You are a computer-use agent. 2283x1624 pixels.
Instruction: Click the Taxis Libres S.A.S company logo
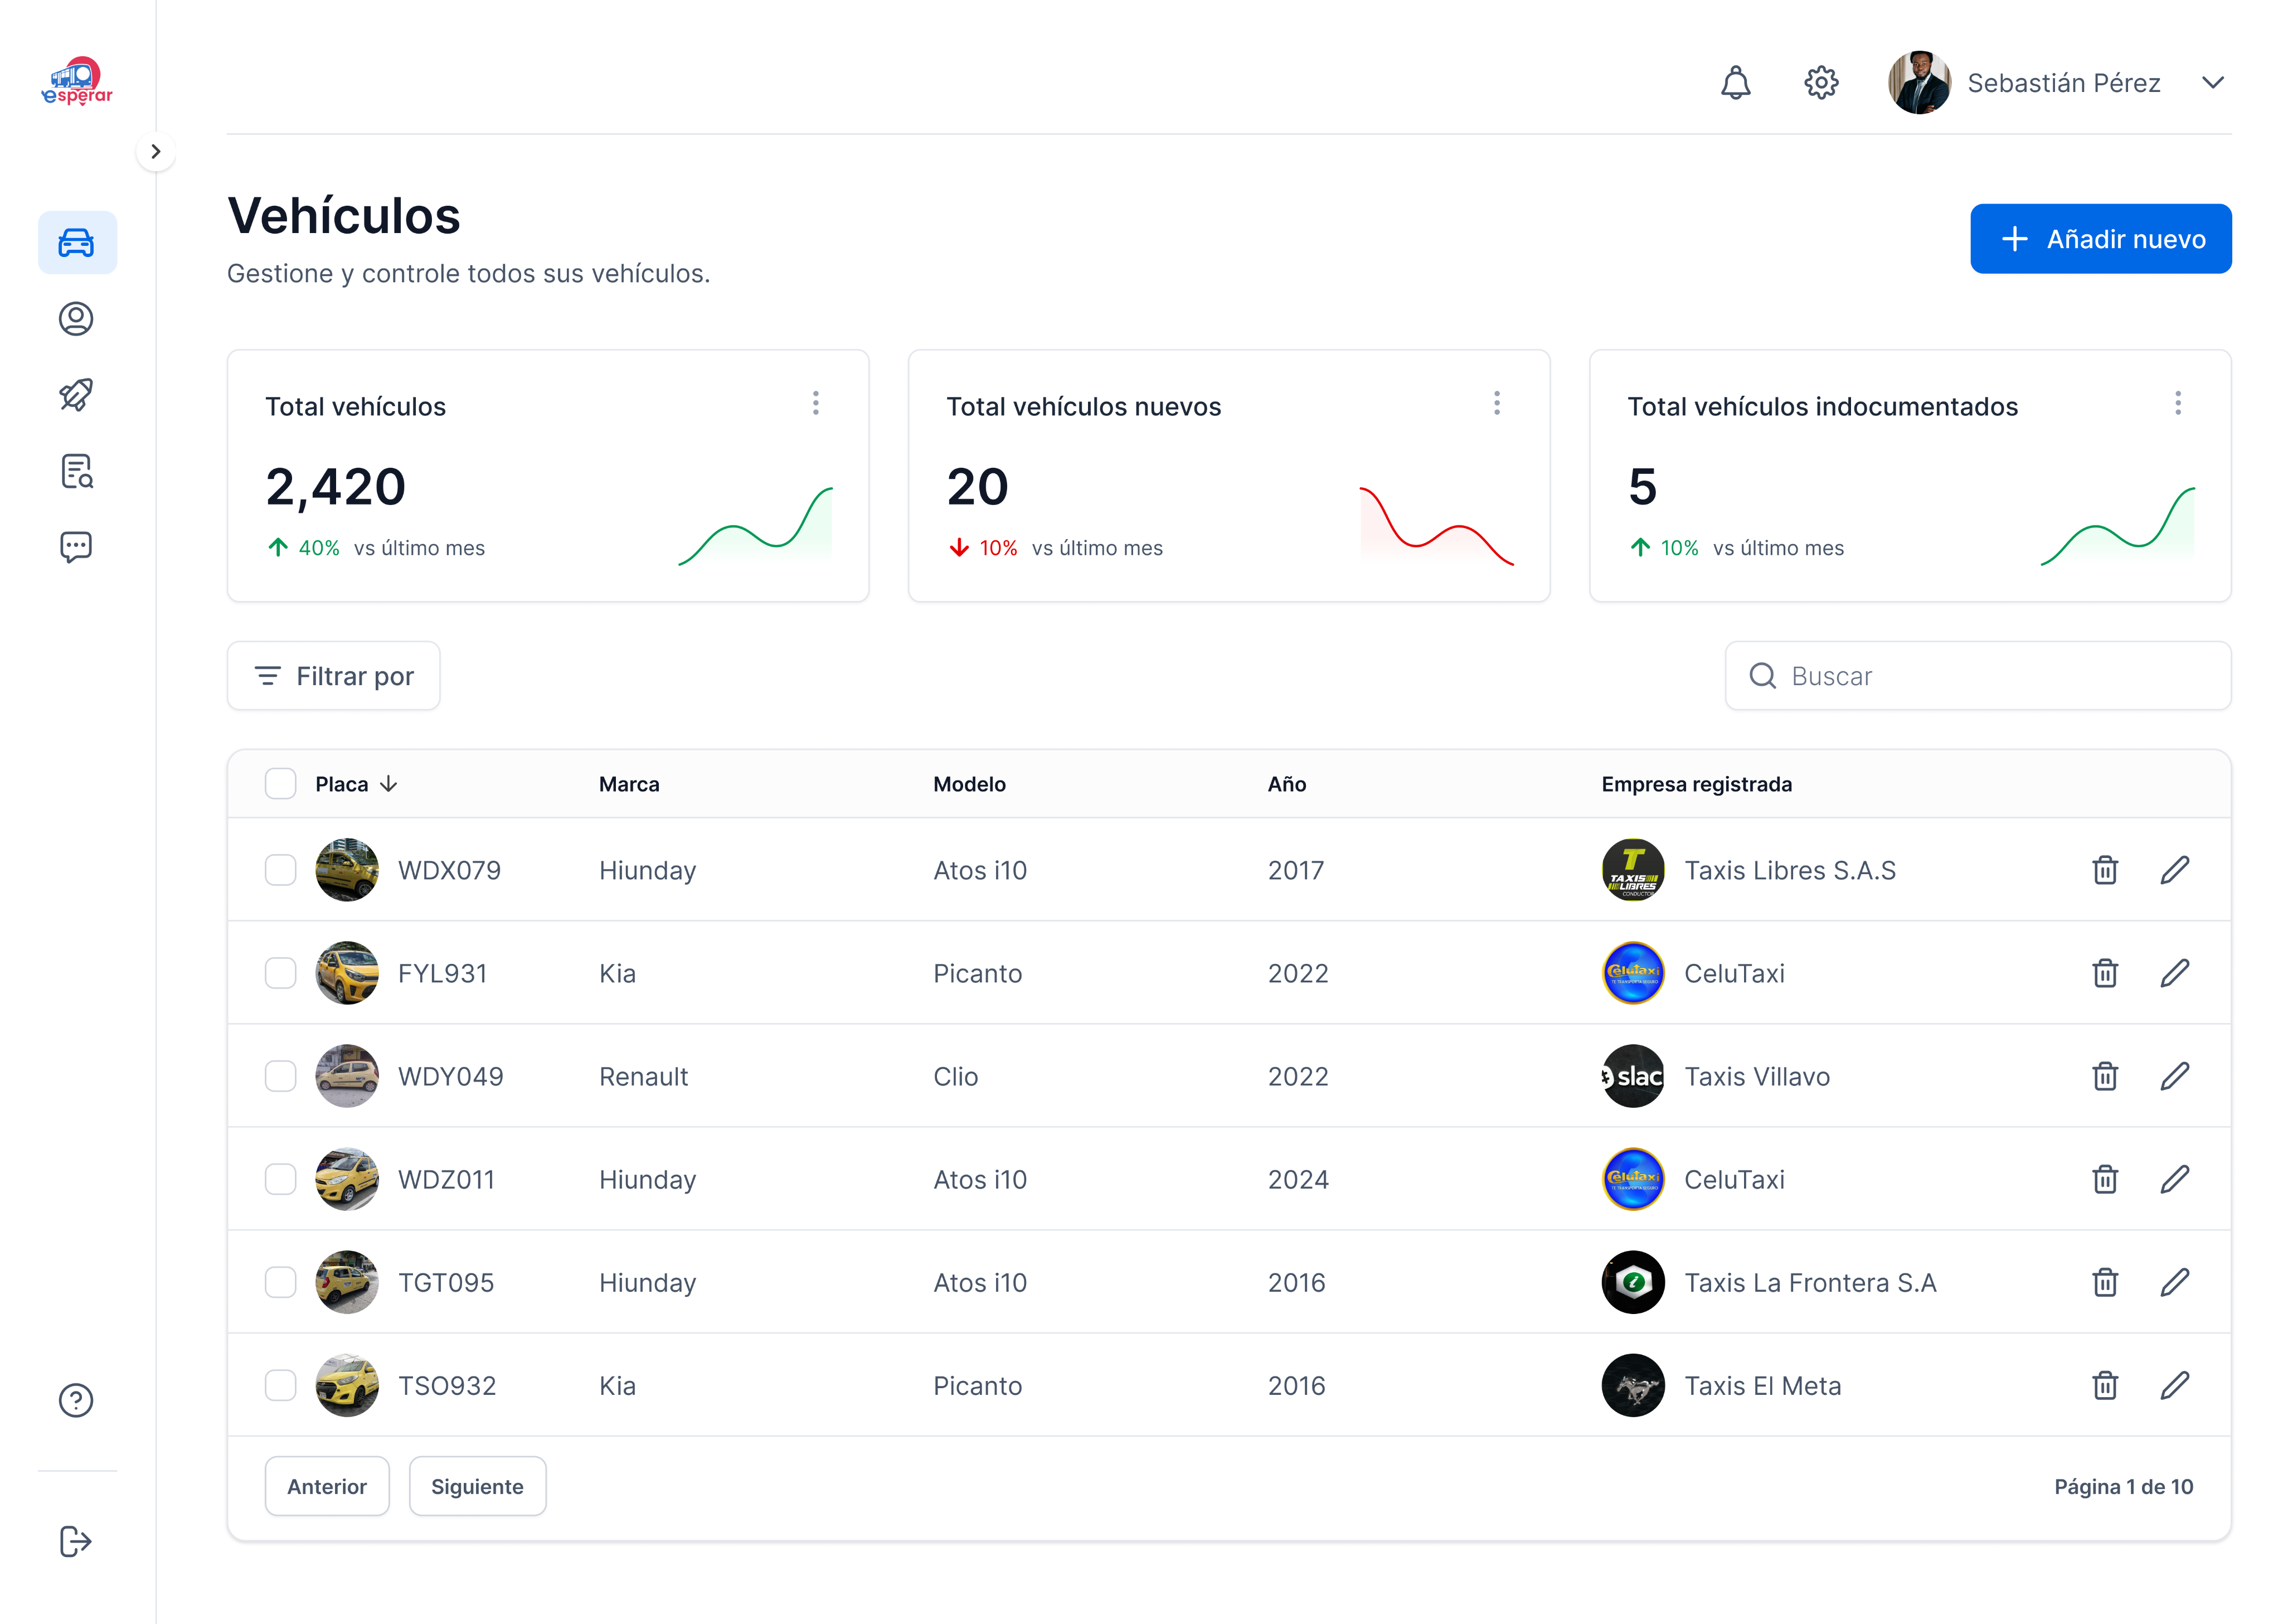pyautogui.click(x=1633, y=870)
